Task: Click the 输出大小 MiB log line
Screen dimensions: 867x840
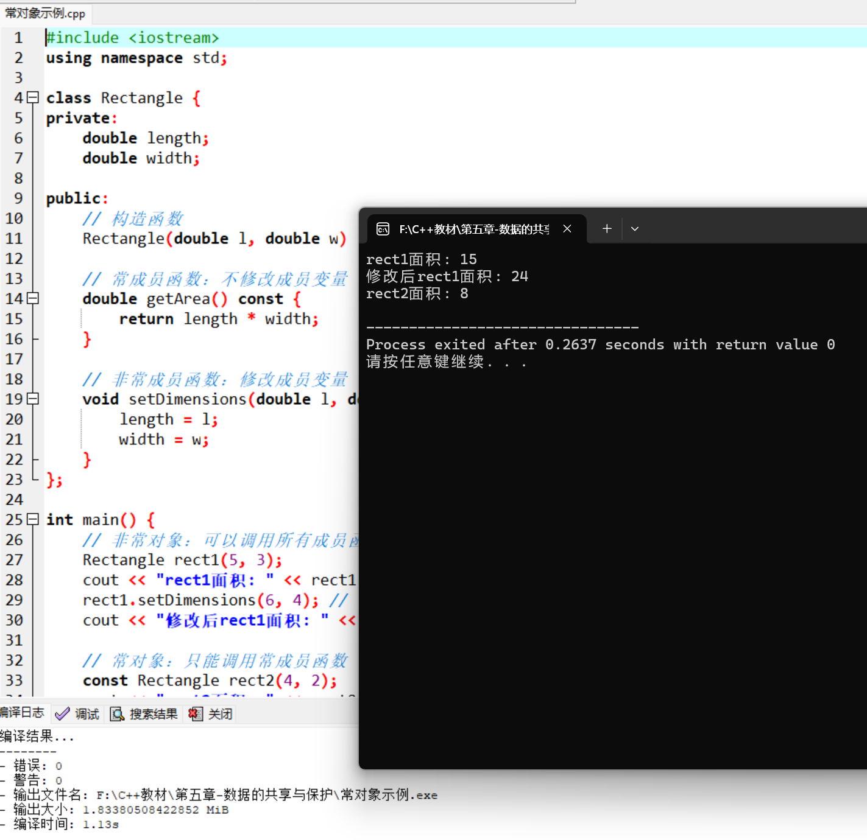Action: 121,810
